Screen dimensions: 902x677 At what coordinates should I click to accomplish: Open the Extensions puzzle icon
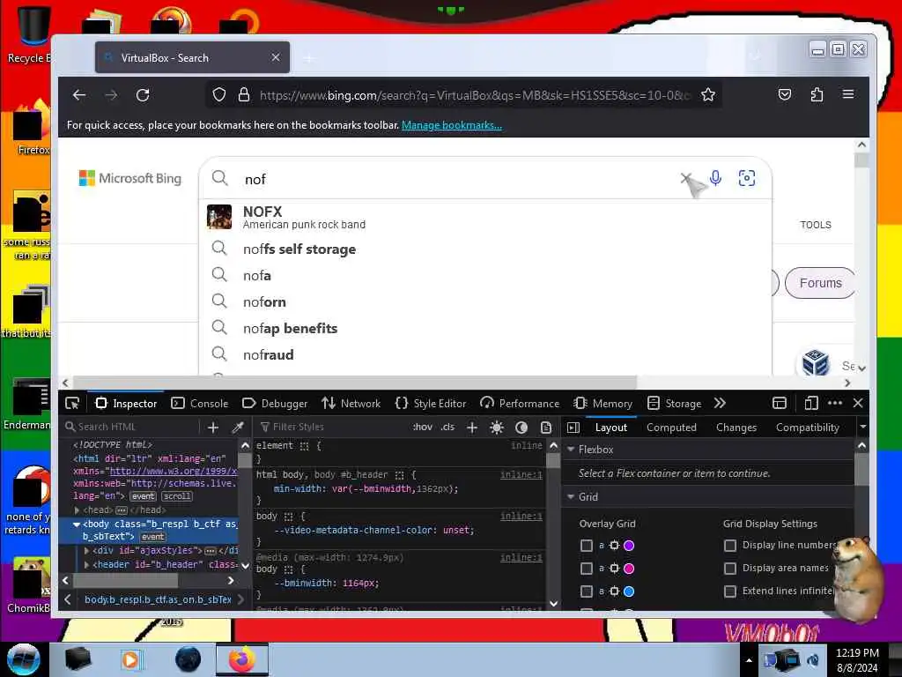pyautogui.click(x=817, y=94)
